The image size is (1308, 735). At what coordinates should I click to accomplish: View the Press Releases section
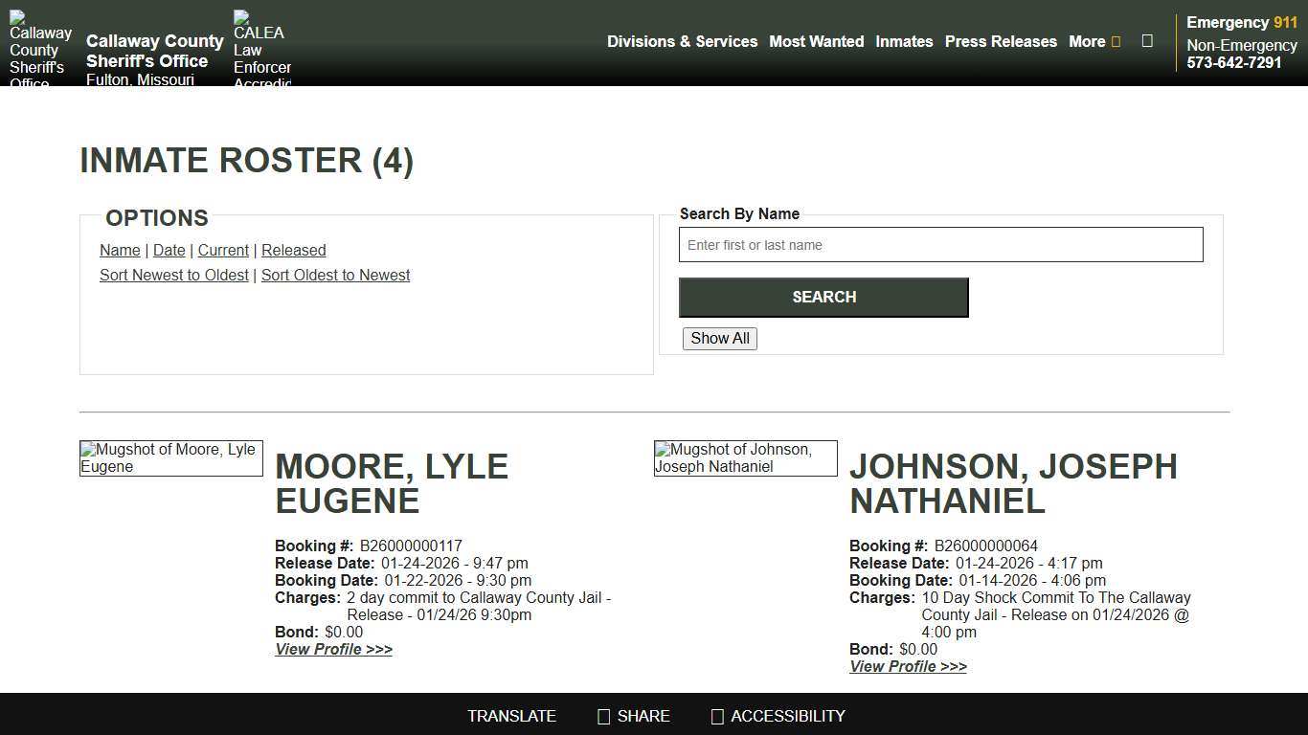click(x=1001, y=41)
